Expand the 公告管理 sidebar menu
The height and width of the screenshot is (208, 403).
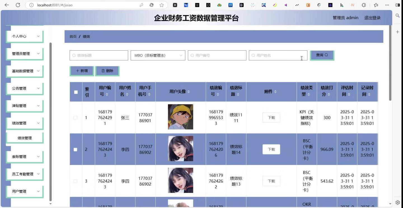point(25,88)
